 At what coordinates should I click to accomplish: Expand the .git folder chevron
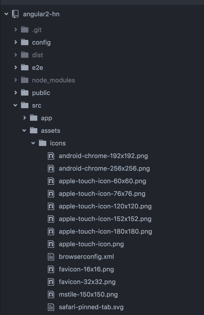[x=16, y=30]
